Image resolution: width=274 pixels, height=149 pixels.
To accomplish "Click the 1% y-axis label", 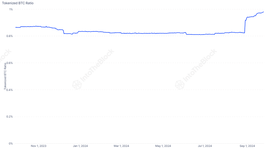I will [x=11, y=9].
